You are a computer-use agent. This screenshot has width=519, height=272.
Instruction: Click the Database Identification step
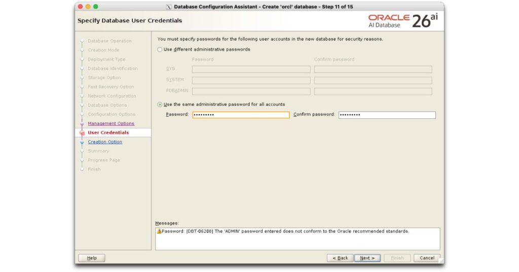point(113,69)
